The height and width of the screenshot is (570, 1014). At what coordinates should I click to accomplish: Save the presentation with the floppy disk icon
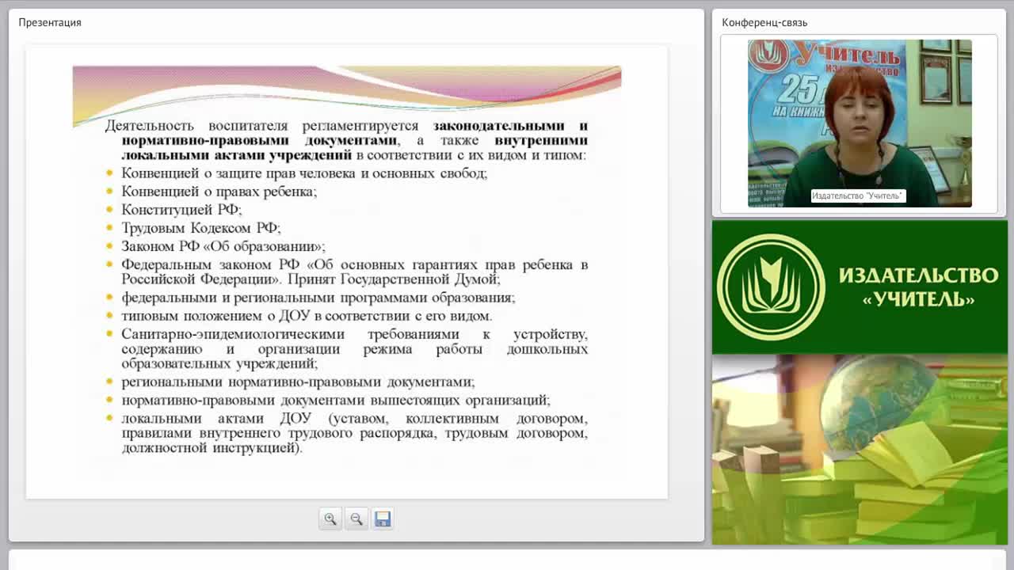pyautogui.click(x=383, y=519)
